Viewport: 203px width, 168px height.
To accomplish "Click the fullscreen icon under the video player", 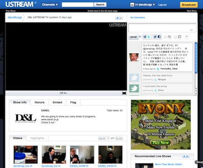I will tap(124, 93).
